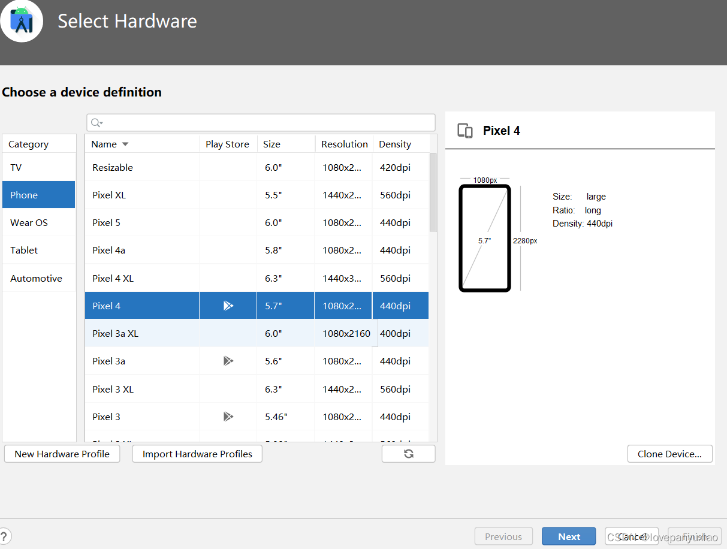This screenshot has width=727, height=549.
Task: Select the Resizable device row
Action: (x=257, y=167)
